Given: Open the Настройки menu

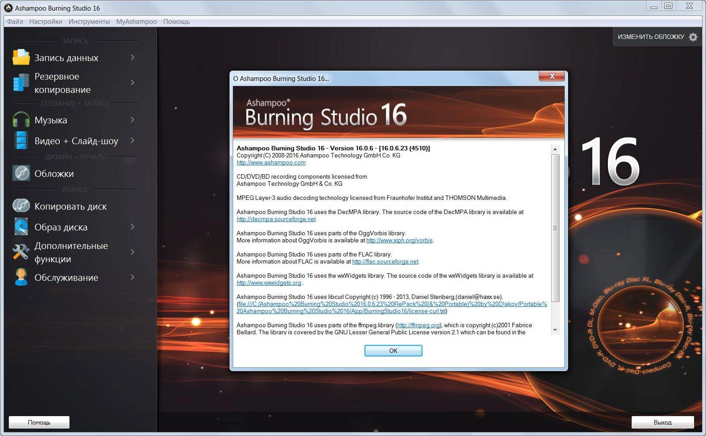Looking at the screenshot, I should (x=46, y=21).
